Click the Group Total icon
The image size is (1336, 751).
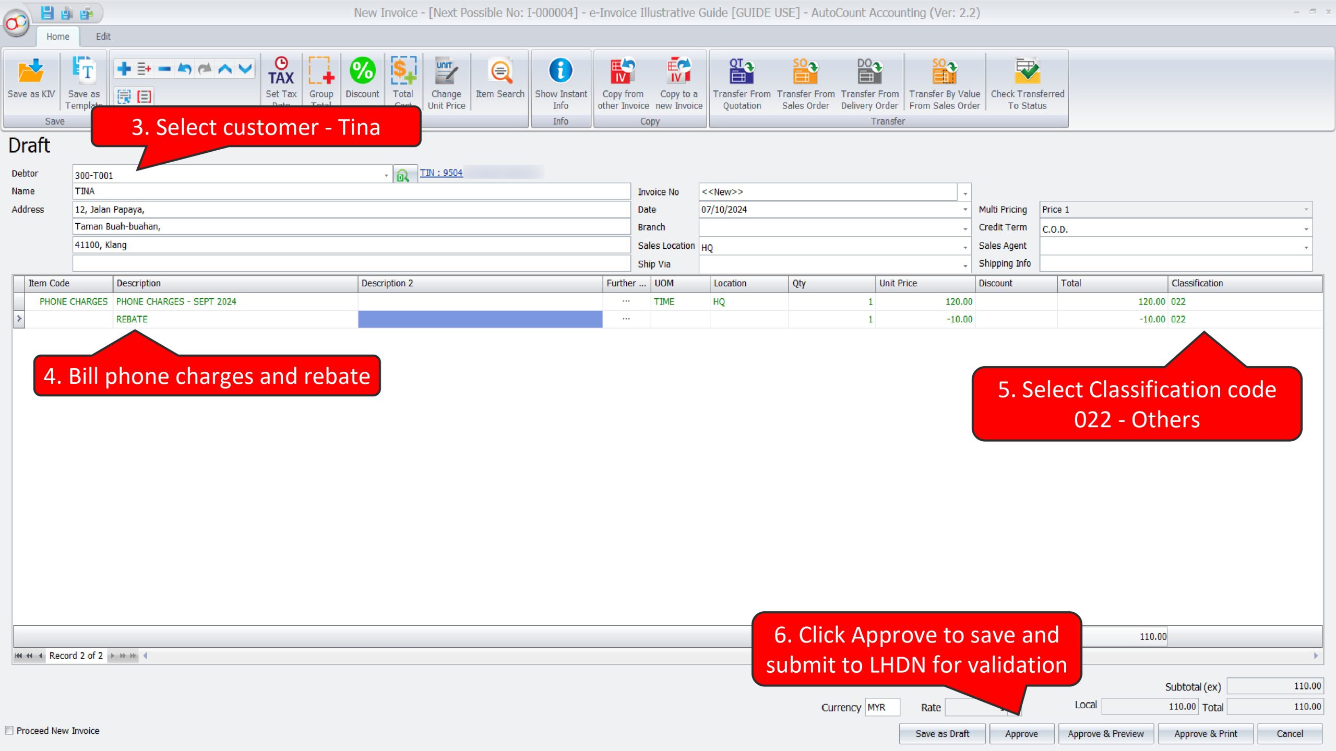[x=321, y=79]
